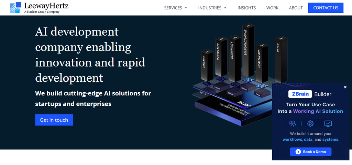Click the monitor chart icon in popup
The image size is (352, 165).
coord(328,123)
